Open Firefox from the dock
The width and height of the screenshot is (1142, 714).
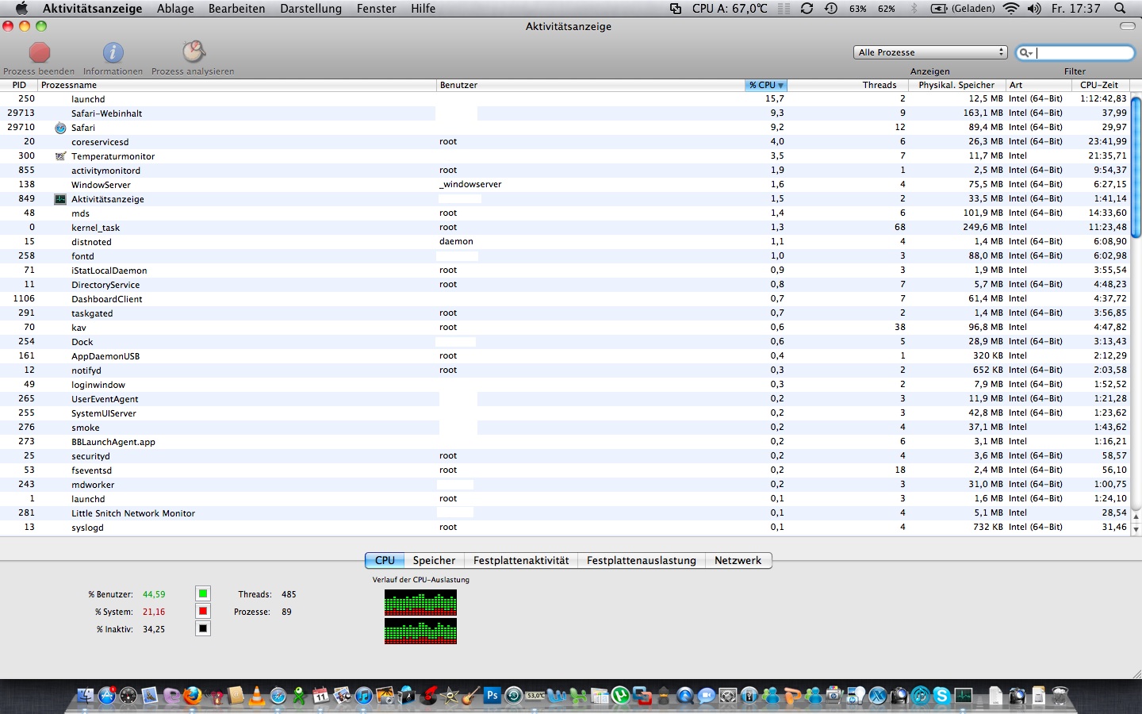[192, 696]
